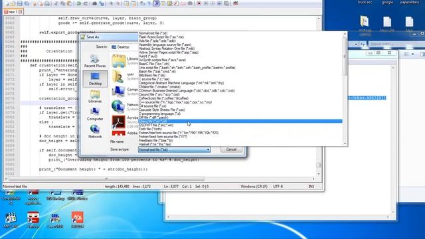
Task: Click file type list scrollbar down arrow
Action: 345,143
